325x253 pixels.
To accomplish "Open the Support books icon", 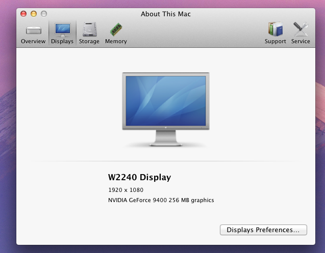I will coord(276,33).
